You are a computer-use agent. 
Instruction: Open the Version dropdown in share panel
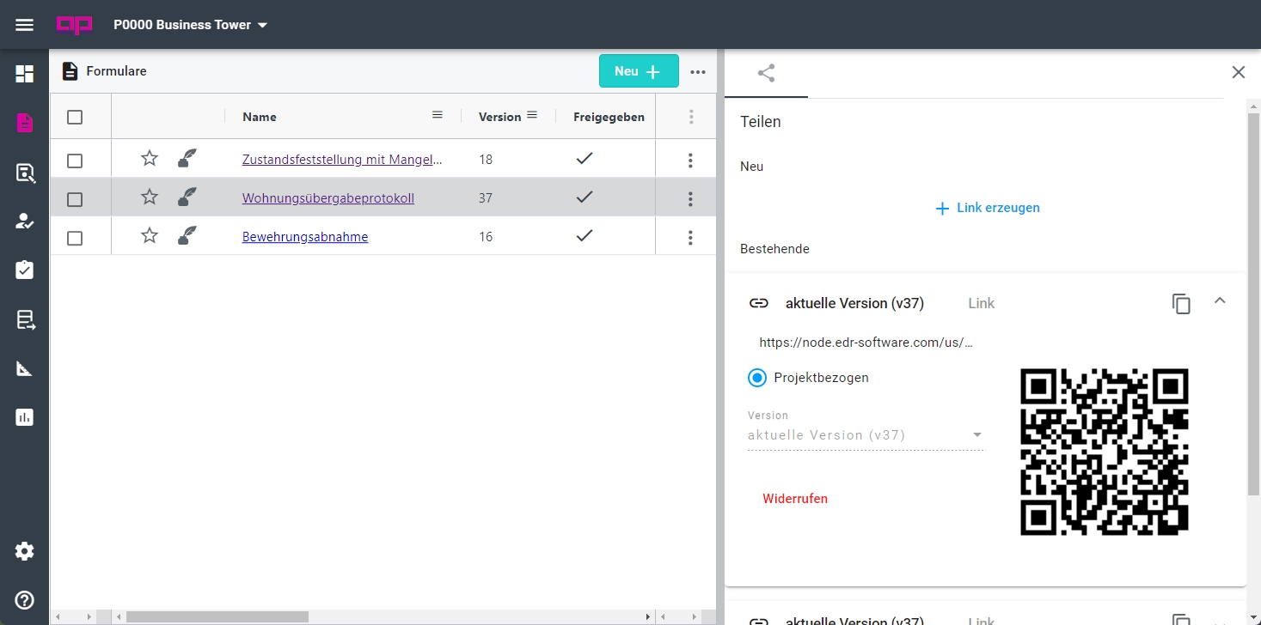click(x=865, y=435)
